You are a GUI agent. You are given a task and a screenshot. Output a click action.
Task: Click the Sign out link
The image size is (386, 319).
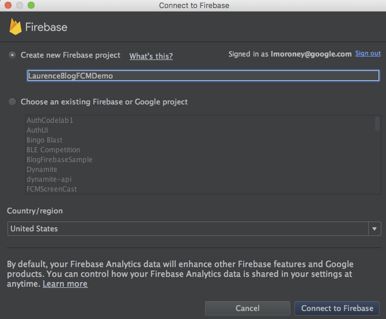(x=368, y=54)
